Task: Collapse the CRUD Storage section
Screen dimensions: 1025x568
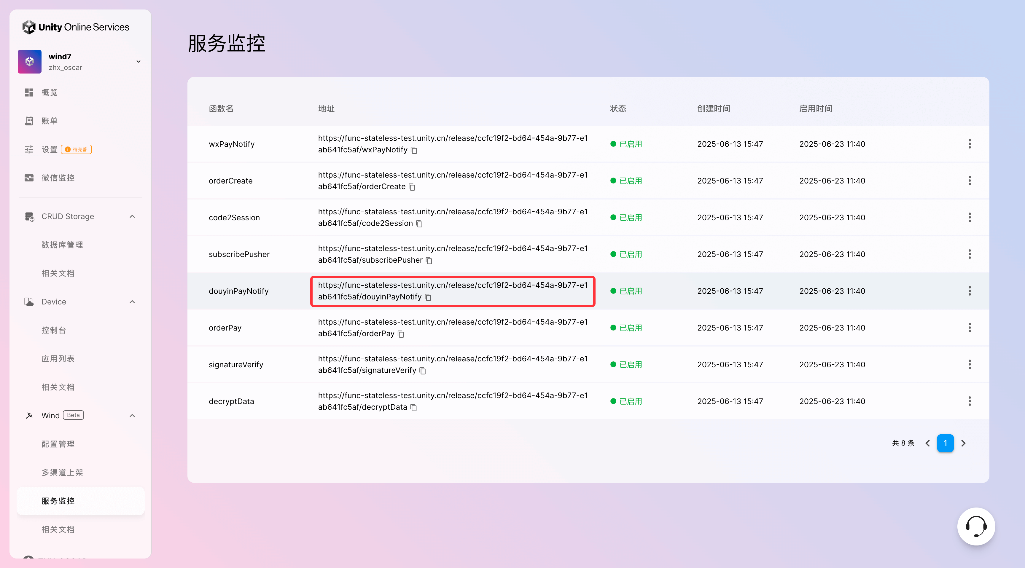Action: tap(132, 216)
